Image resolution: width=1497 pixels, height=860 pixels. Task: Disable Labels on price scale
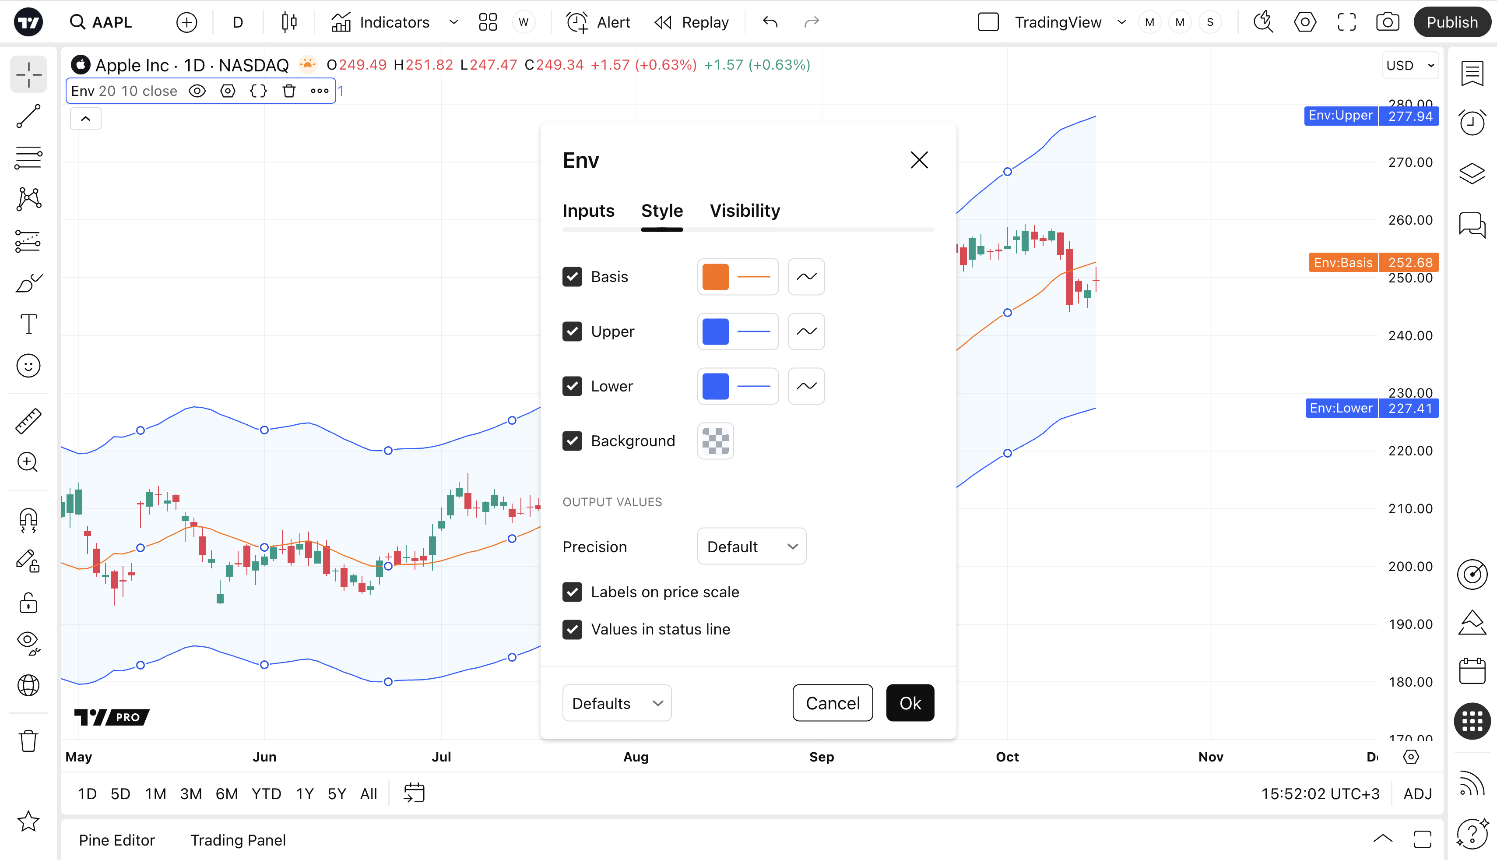tap(572, 592)
